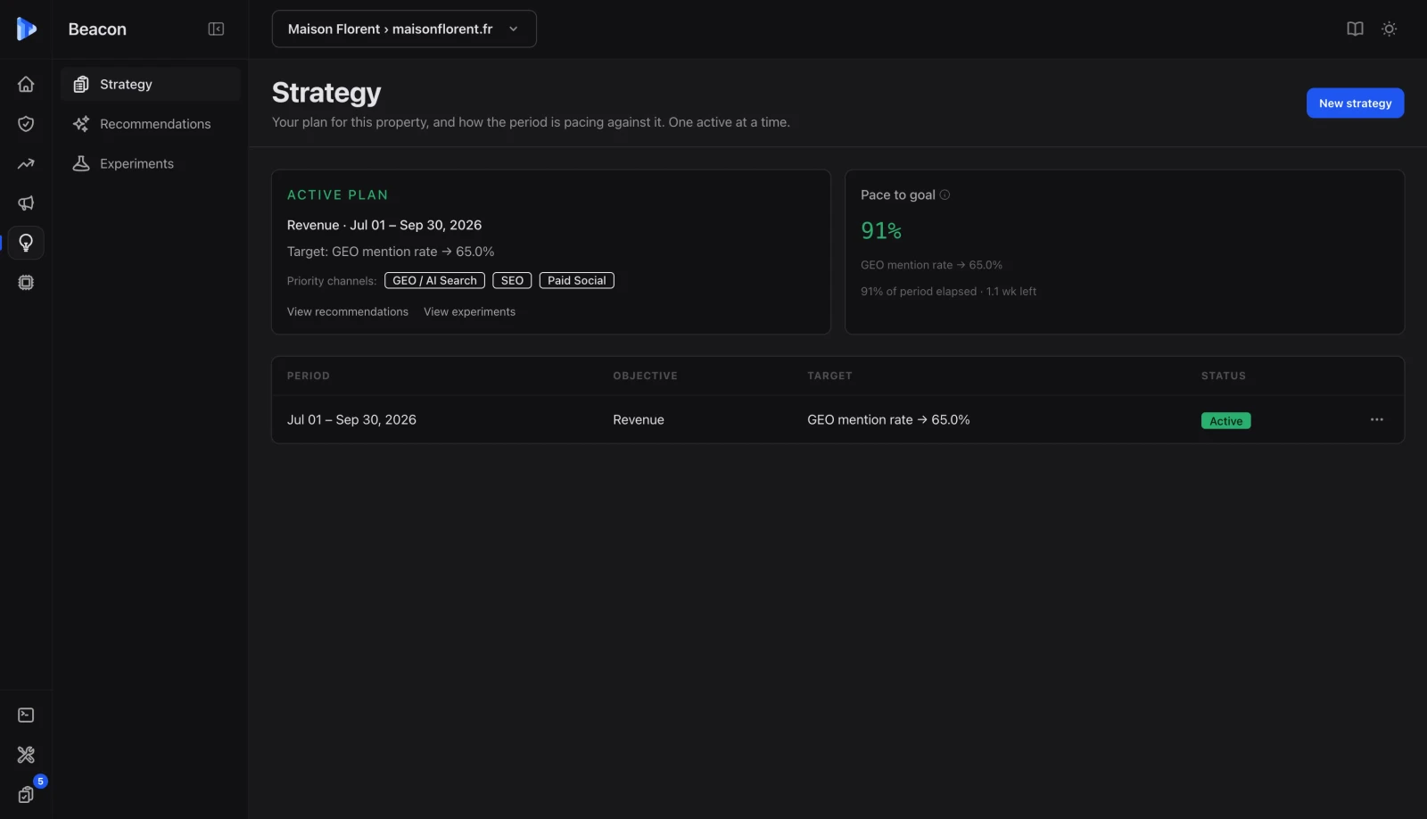Image resolution: width=1427 pixels, height=819 pixels.
Task: Select the Jul 01 – Sep 30, 2026 row
Action: point(837,419)
